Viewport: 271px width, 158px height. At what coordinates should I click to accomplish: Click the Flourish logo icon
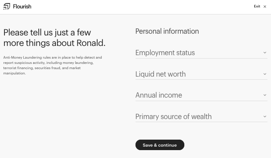pyautogui.click(x=7, y=7)
